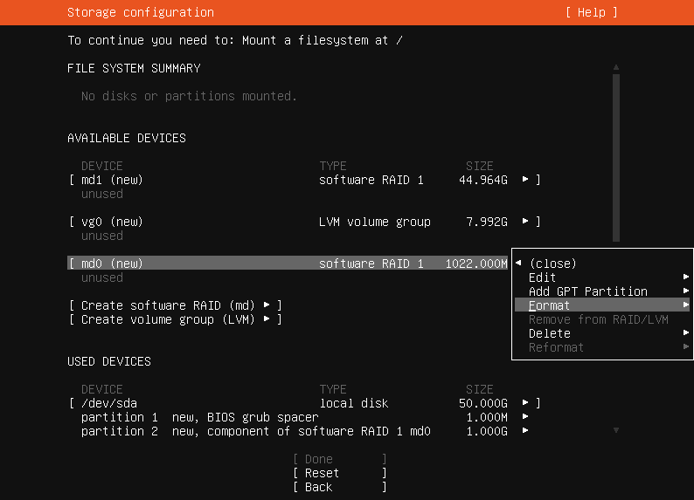The image size is (694, 500).
Task: Click the 'Storage configuration' title
Action: 141,12
